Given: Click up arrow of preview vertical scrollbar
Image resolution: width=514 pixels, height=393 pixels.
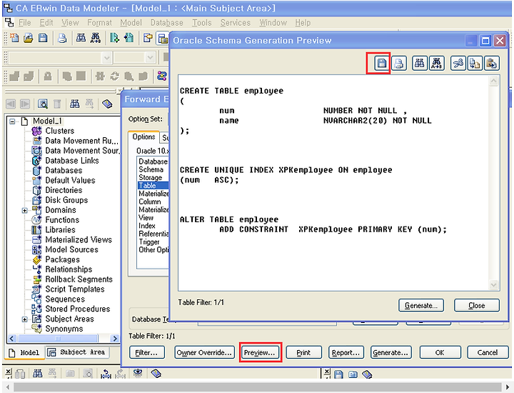Looking at the screenshot, I should tap(494, 81).
